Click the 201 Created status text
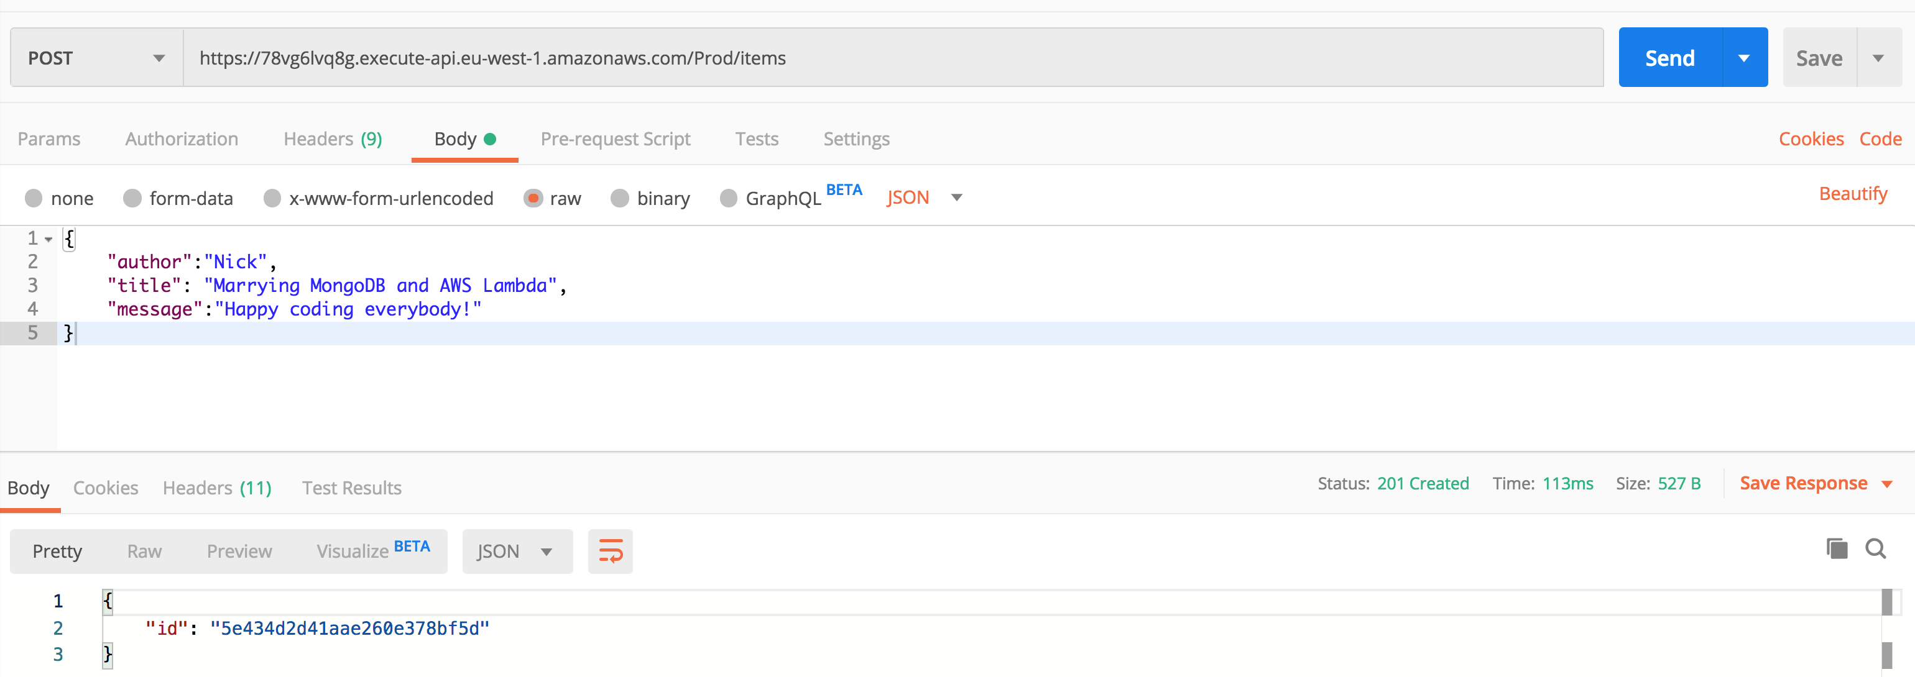 pos(1423,484)
